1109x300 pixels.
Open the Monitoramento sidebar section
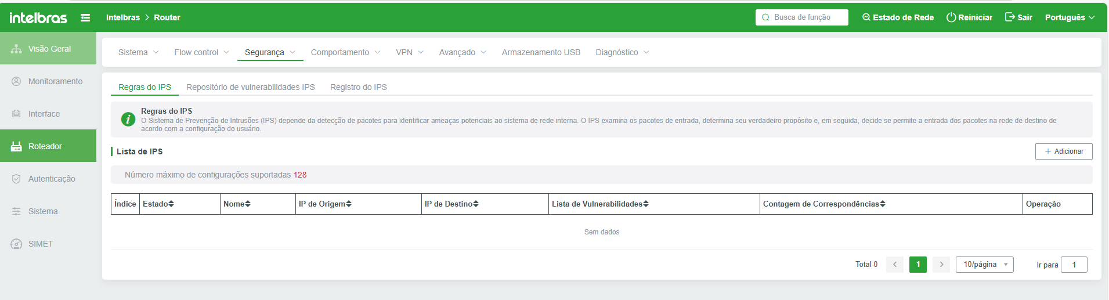(x=55, y=81)
